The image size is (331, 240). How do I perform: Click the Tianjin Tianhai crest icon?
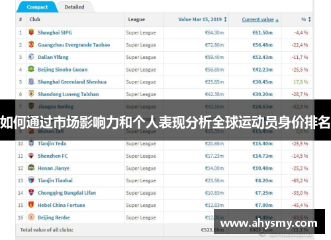click(x=31, y=180)
